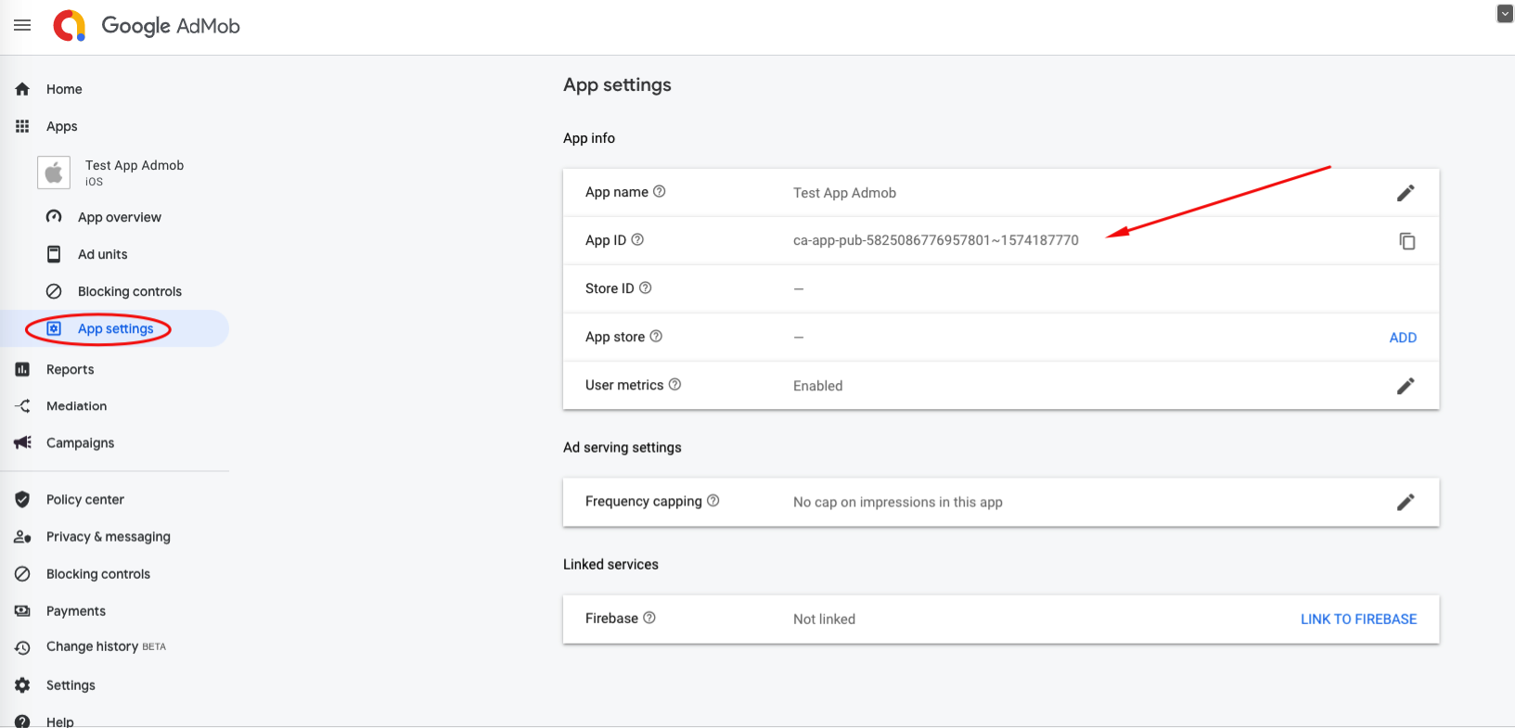
Task: Click the App settings page heading
Action: [617, 85]
